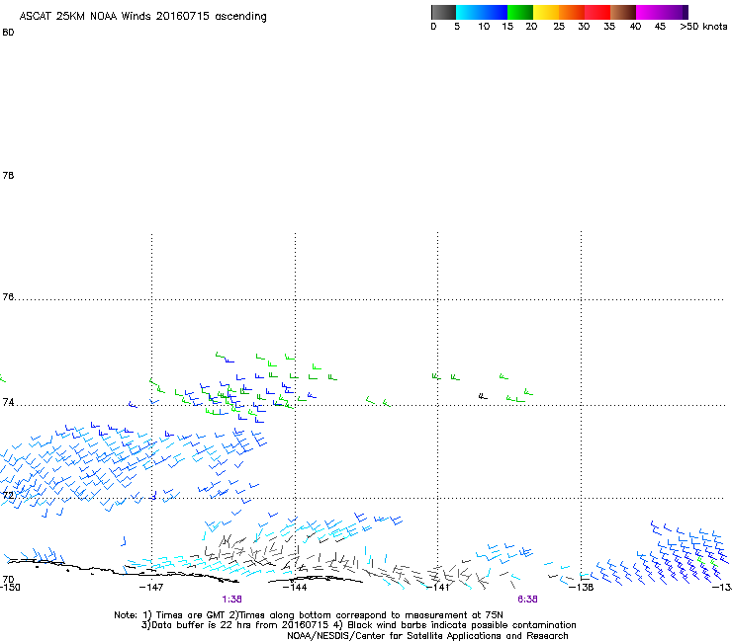Click the 'NOAA/NESDIS/Center for Satellite Applications and Research' credit
Image resolution: width=732 pixels, height=642 pixels.
point(427,636)
